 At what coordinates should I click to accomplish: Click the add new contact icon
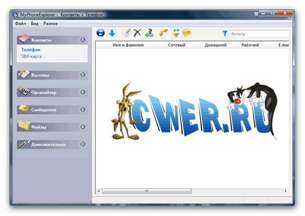click(149, 33)
